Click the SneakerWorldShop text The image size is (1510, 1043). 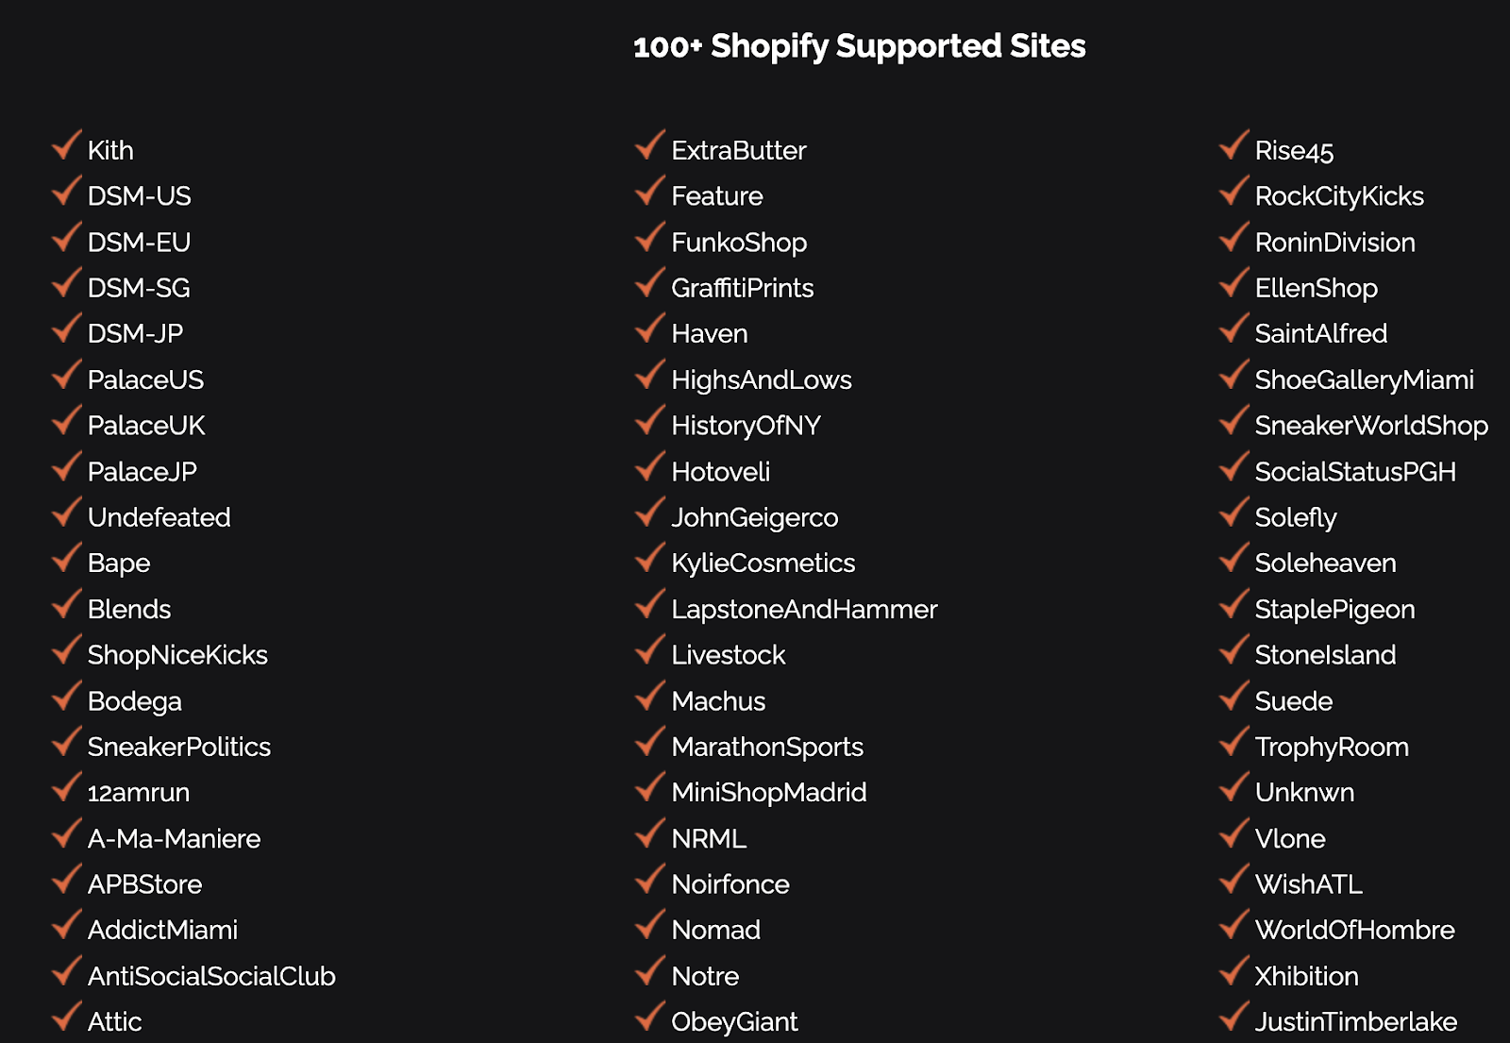pos(1371,427)
